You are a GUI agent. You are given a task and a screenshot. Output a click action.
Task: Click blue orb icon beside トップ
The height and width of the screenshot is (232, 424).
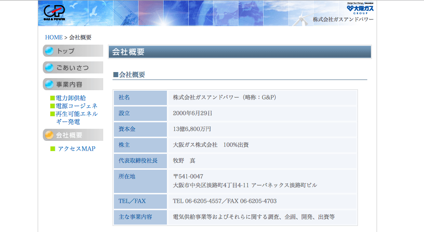pos(49,51)
